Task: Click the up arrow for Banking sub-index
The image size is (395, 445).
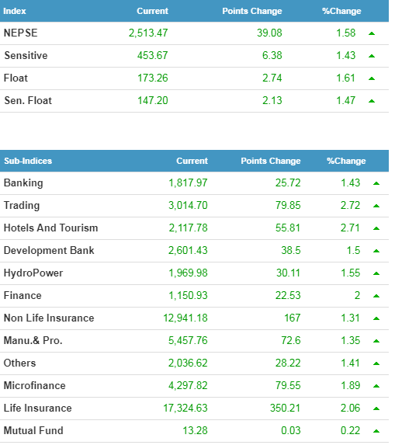Action: 376,183
